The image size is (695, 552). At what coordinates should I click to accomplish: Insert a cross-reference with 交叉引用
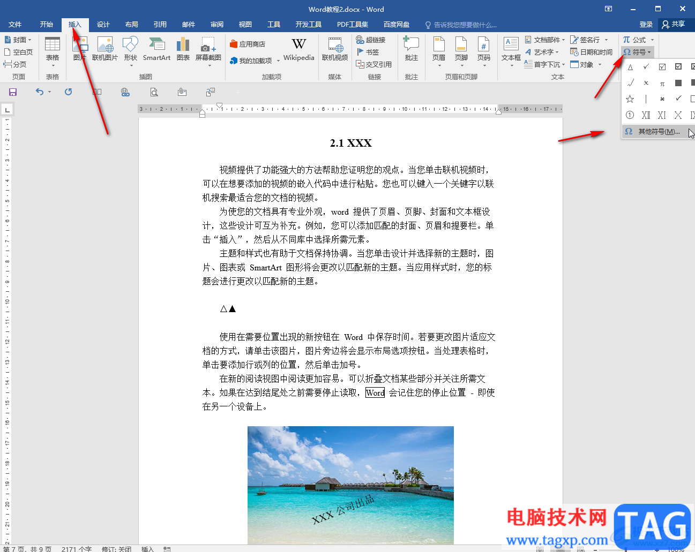point(373,64)
